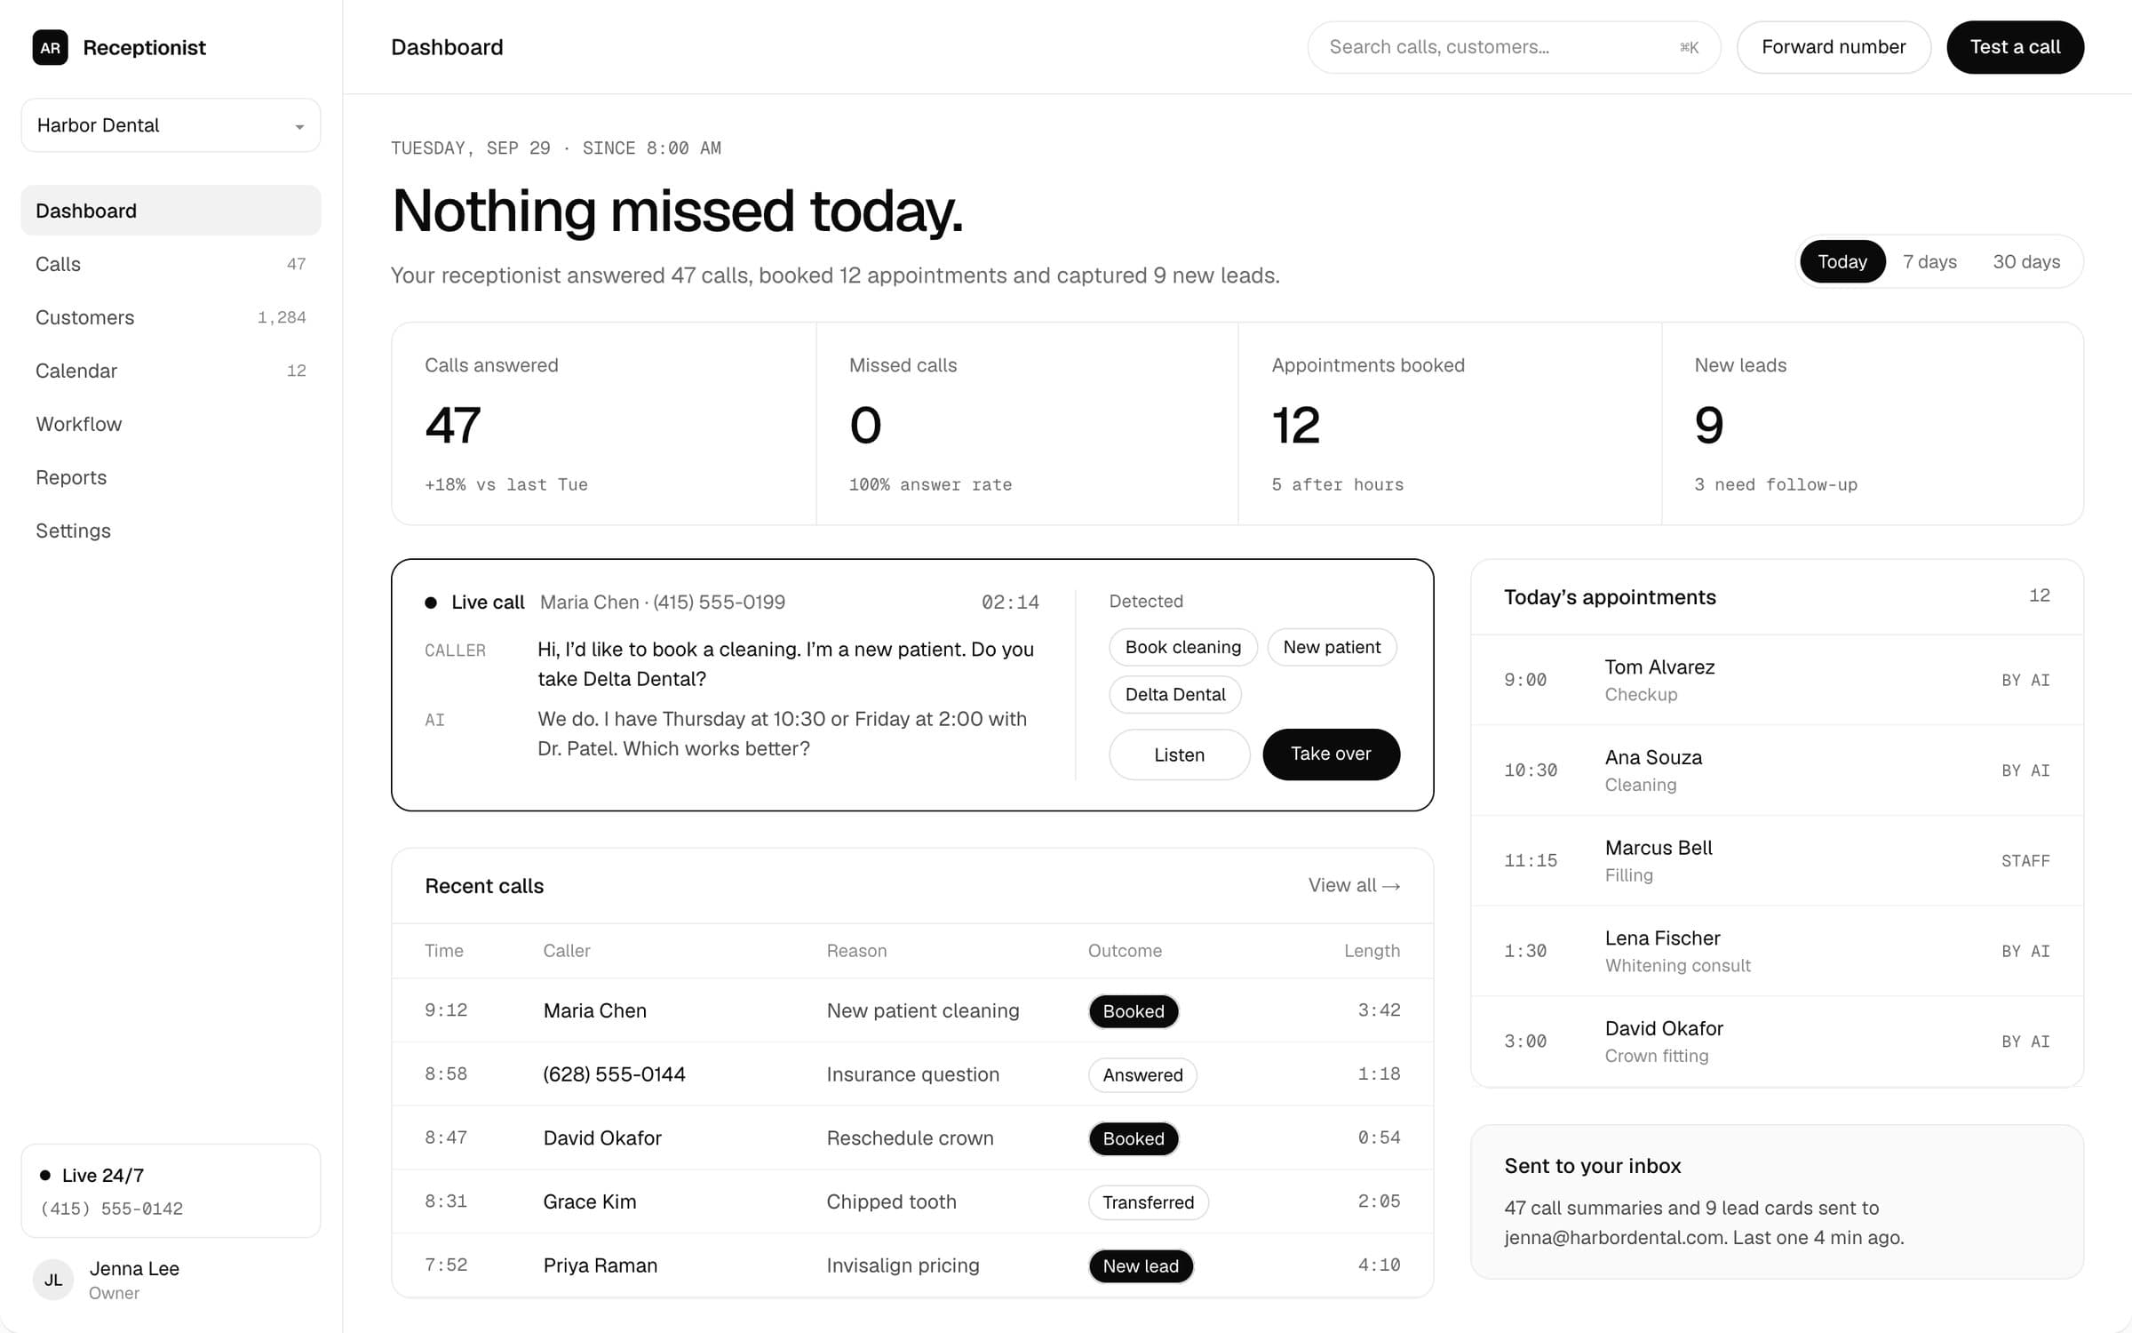Switch to the 30 days range
This screenshot has width=2132, height=1333.
point(2026,261)
